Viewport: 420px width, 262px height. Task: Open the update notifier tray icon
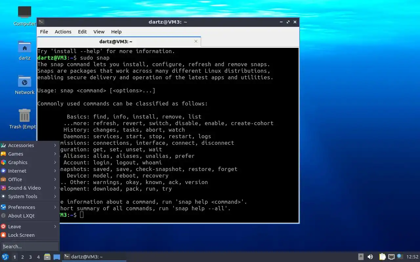[x=400, y=256]
